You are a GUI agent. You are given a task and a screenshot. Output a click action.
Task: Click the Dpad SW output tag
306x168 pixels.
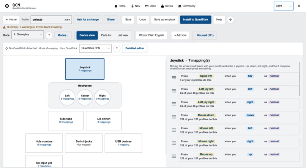(x=206, y=76)
